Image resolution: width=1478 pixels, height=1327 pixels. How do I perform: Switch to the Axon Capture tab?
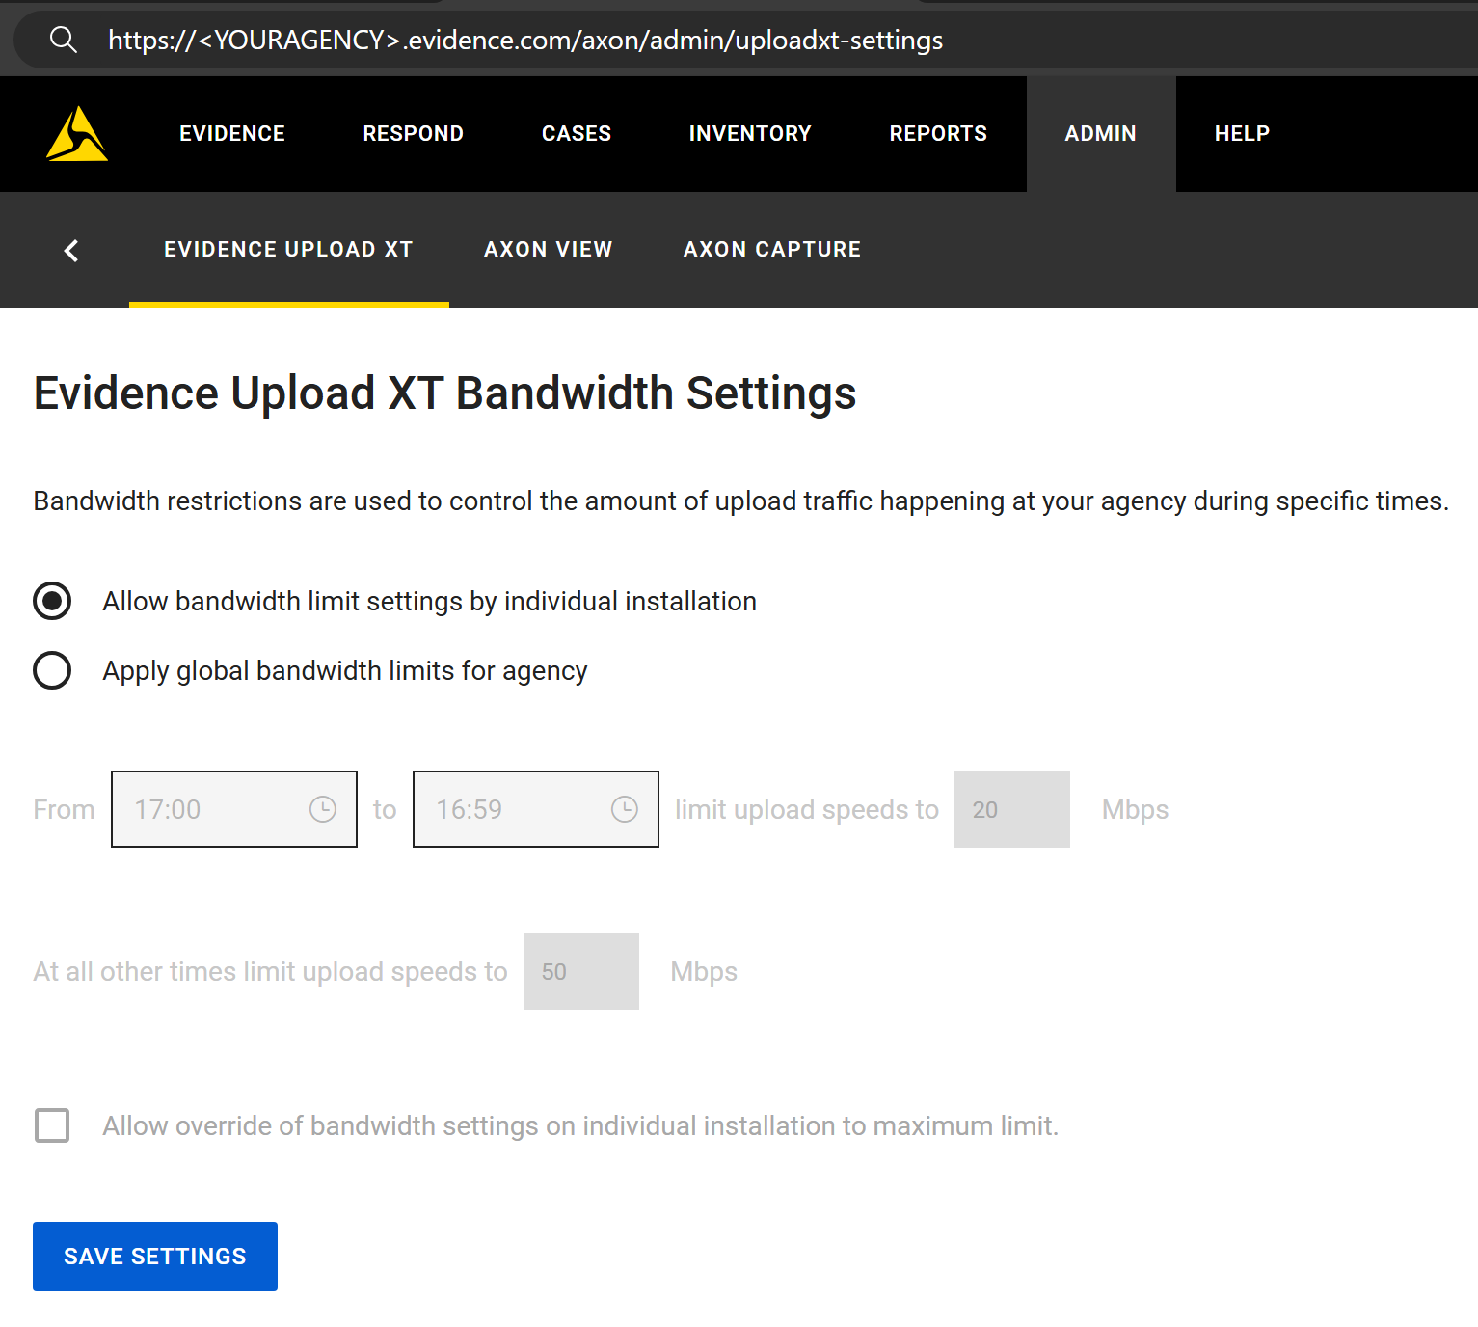pos(771,250)
